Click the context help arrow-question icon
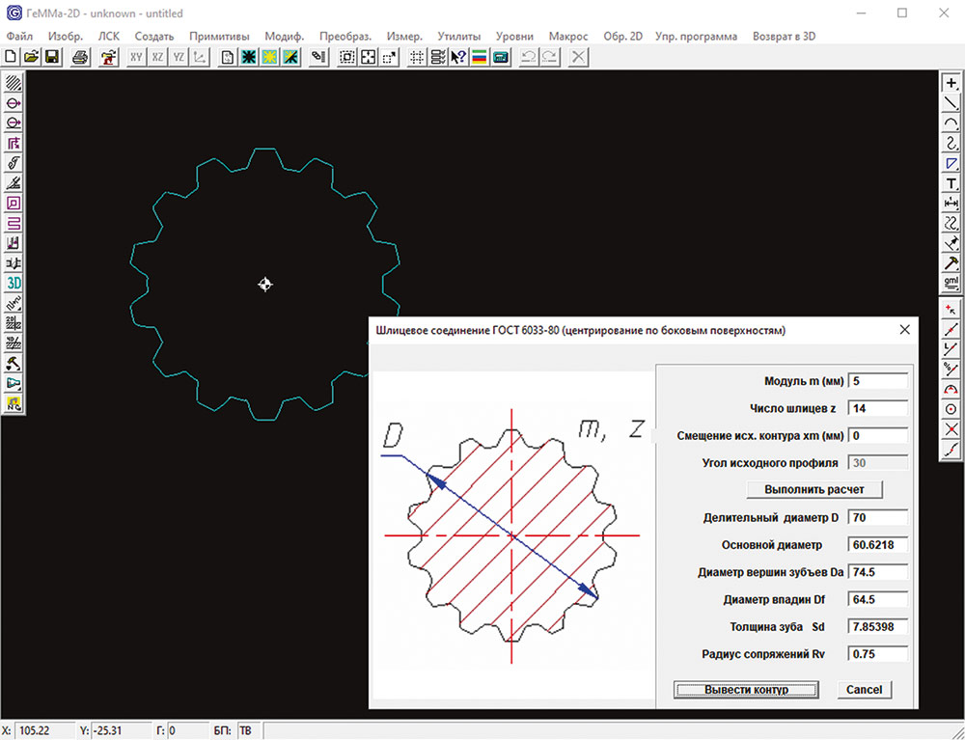 (x=458, y=57)
